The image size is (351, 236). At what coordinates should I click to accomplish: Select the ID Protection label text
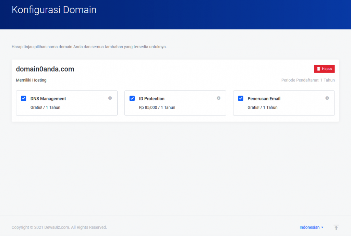point(152,99)
